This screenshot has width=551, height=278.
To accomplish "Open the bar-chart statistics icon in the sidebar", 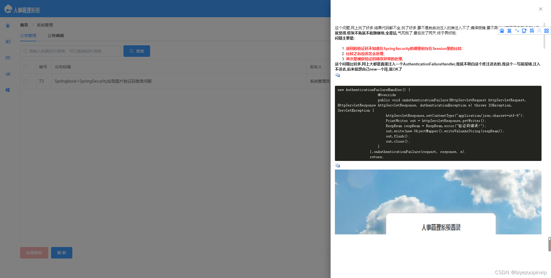I will [x=7, y=74].
